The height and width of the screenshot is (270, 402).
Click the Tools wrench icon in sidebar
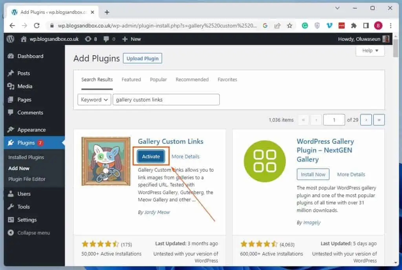tap(10, 207)
